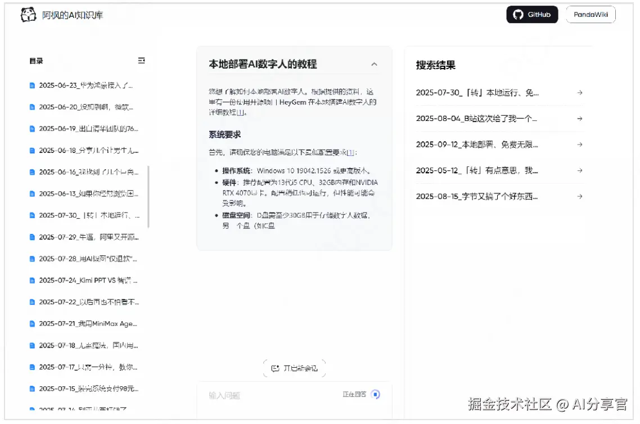Click the 目录 heading label

(36, 61)
